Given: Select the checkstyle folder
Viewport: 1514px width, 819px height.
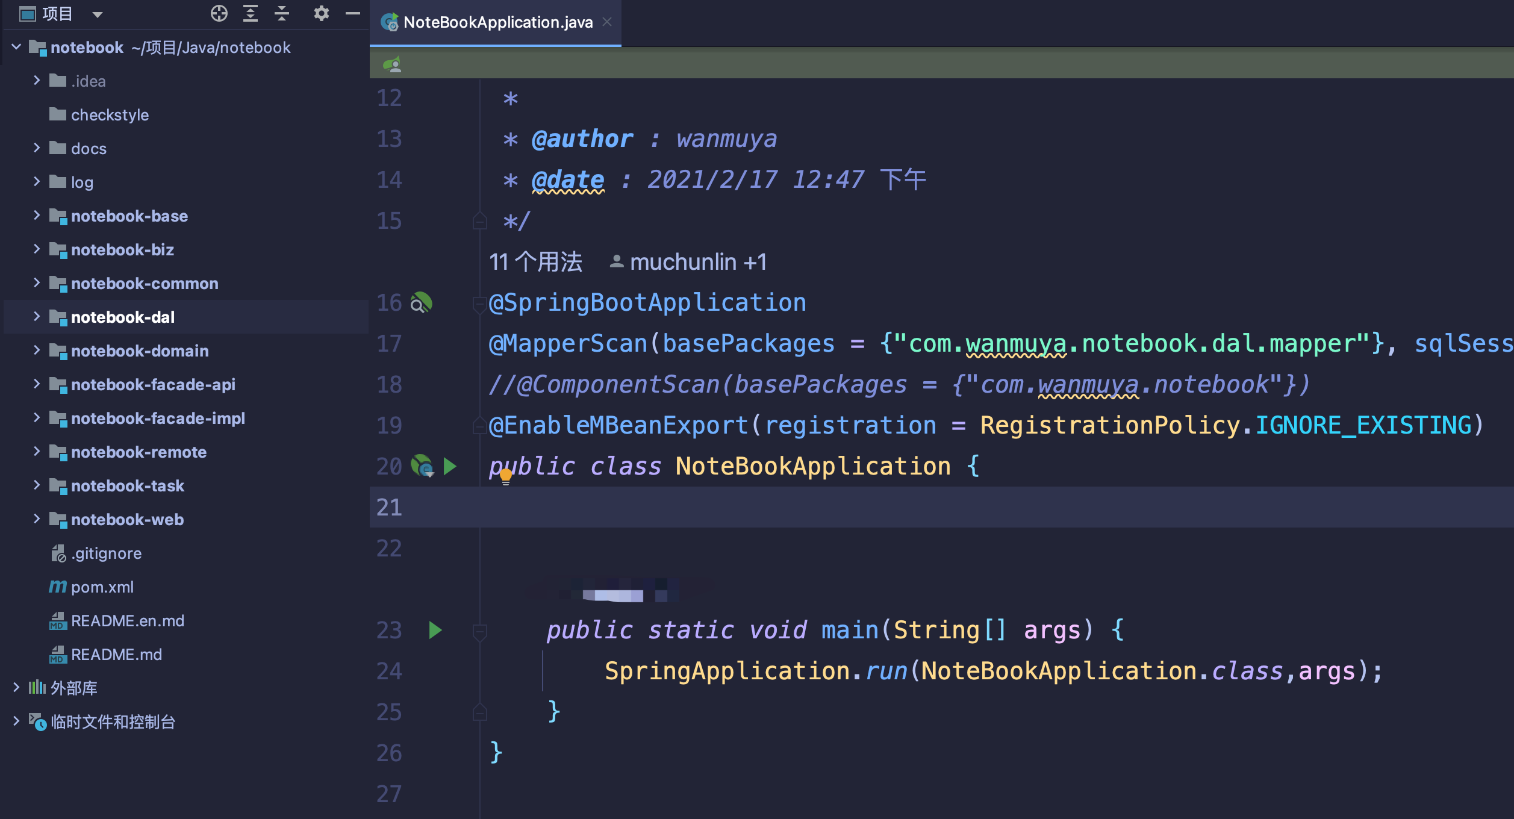Looking at the screenshot, I should [110, 114].
